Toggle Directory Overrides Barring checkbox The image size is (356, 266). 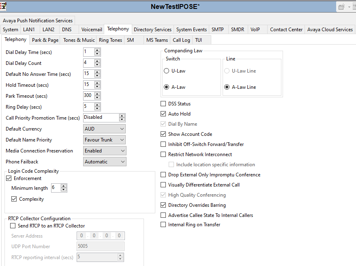(163, 205)
